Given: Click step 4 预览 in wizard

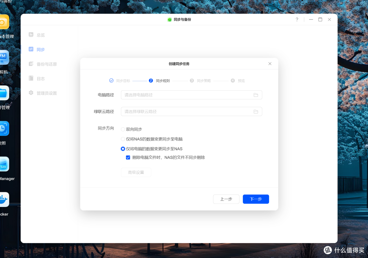Looking at the screenshot, I should (238, 81).
